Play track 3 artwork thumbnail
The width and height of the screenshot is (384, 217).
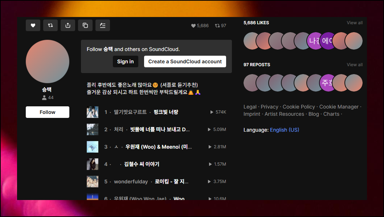(x=93, y=147)
